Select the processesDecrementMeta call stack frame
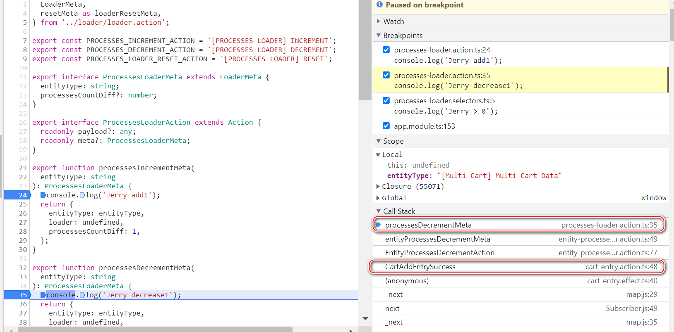Screen dimensions: 674x332 click(x=520, y=225)
